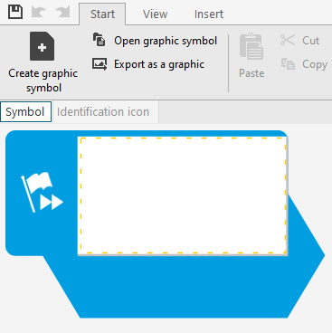This screenshot has height=333, width=332.
Task: Click the Open graphic symbol icon
Action: (x=100, y=40)
